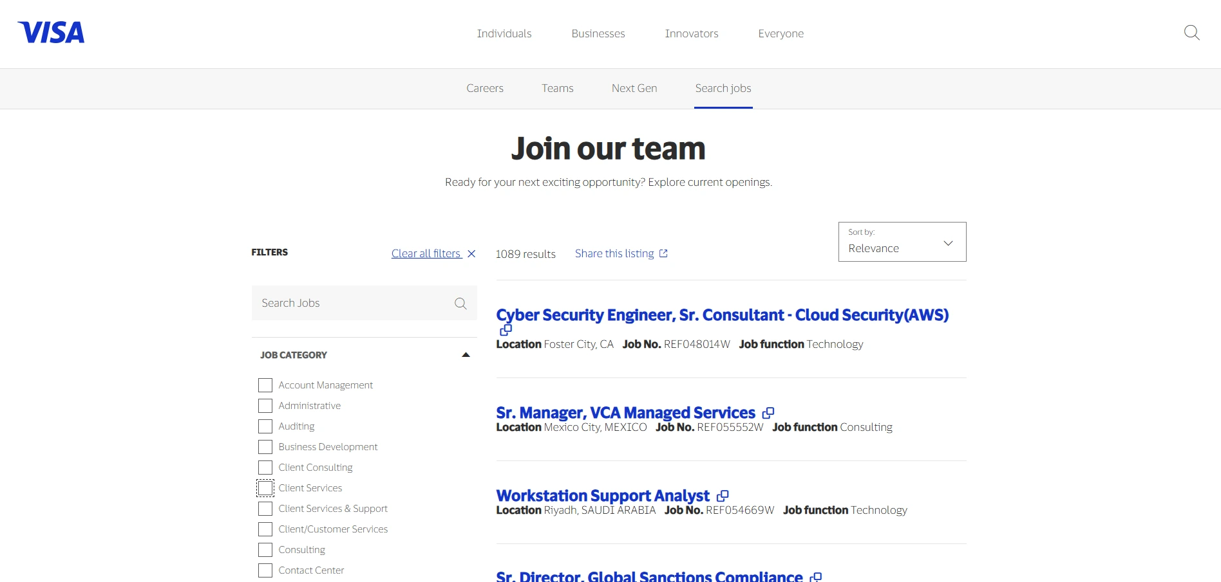The width and height of the screenshot is (1221, 582).
Task: Click Clear all filters link
Action: pyautogui.click(x=426, y=253)
